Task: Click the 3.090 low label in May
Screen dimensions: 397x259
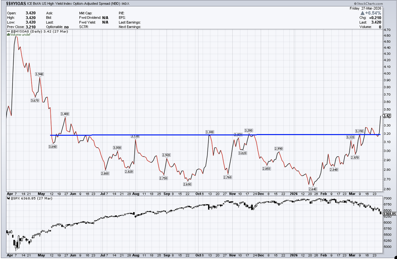Action: 54,147
